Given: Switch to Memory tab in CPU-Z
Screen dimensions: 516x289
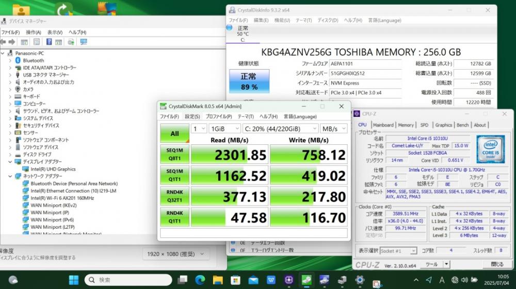Looking at the screenshot, I should pyautogui.click(x=406, y=125).
